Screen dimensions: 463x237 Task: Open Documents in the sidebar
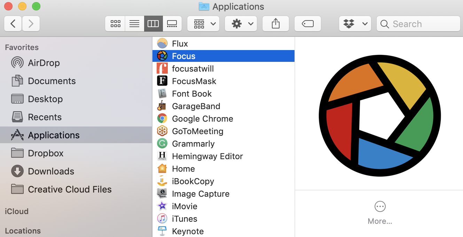pyautogui.click(x=76, y=81)
